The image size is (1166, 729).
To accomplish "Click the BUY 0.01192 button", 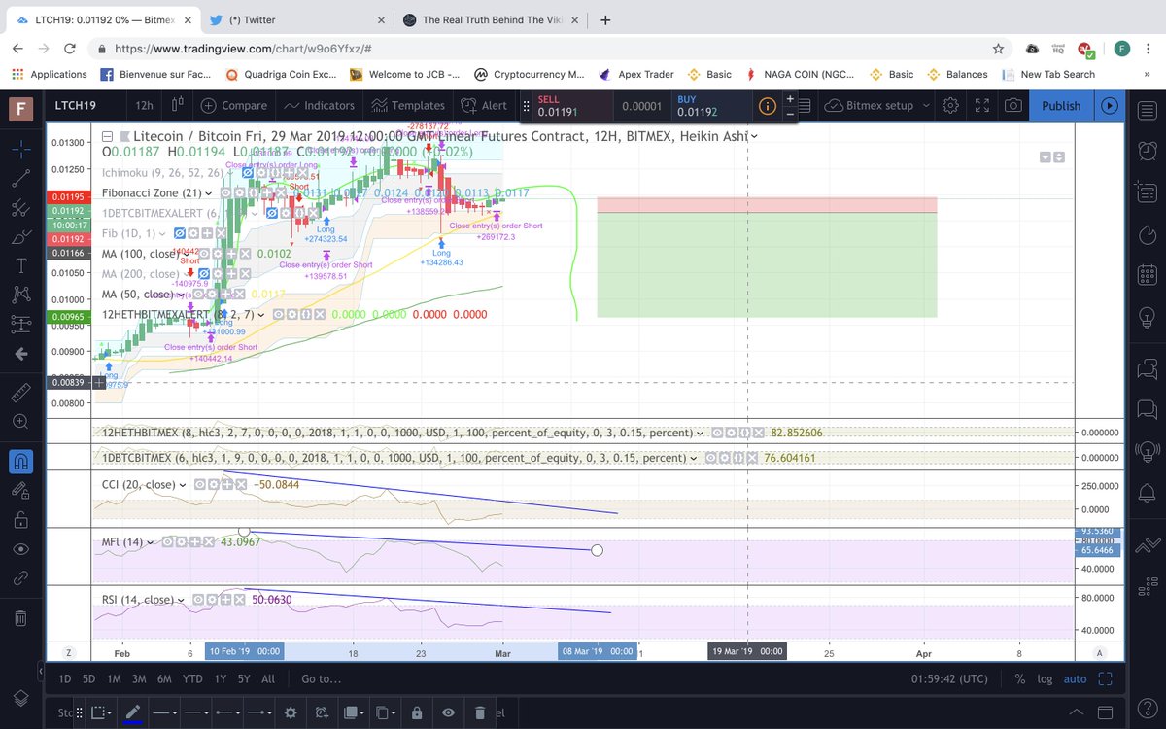I will (x=709, y=105).
